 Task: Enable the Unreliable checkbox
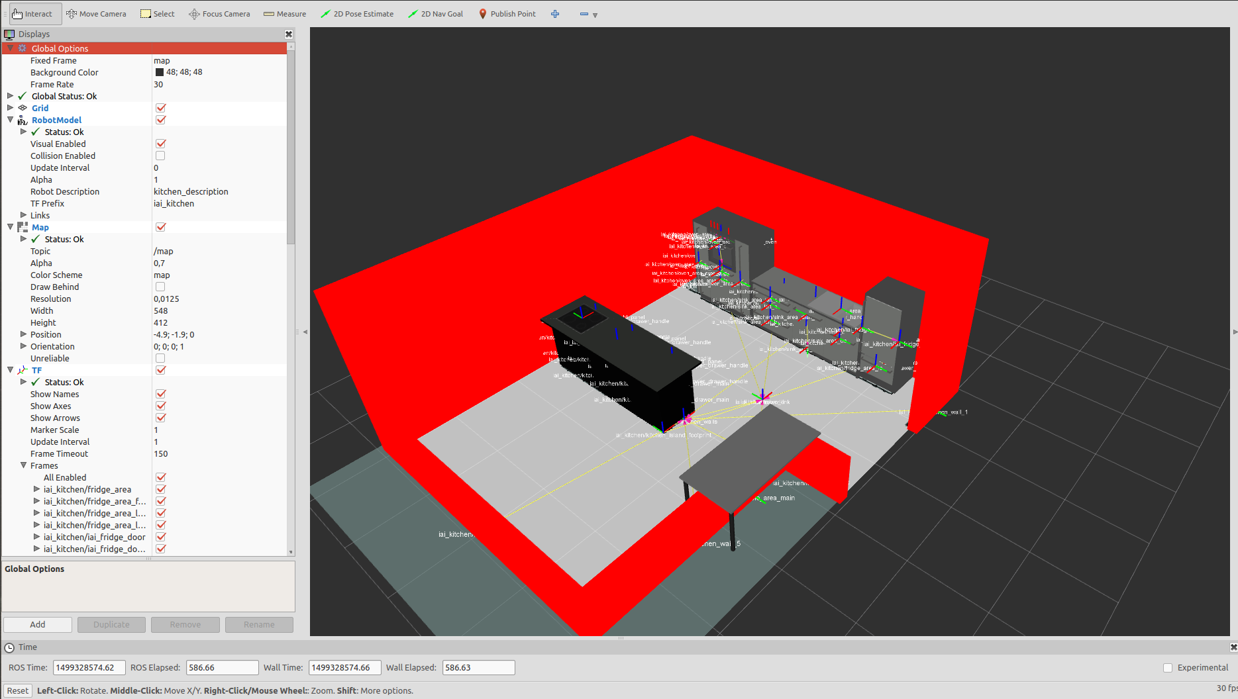(x=160, y=358)
